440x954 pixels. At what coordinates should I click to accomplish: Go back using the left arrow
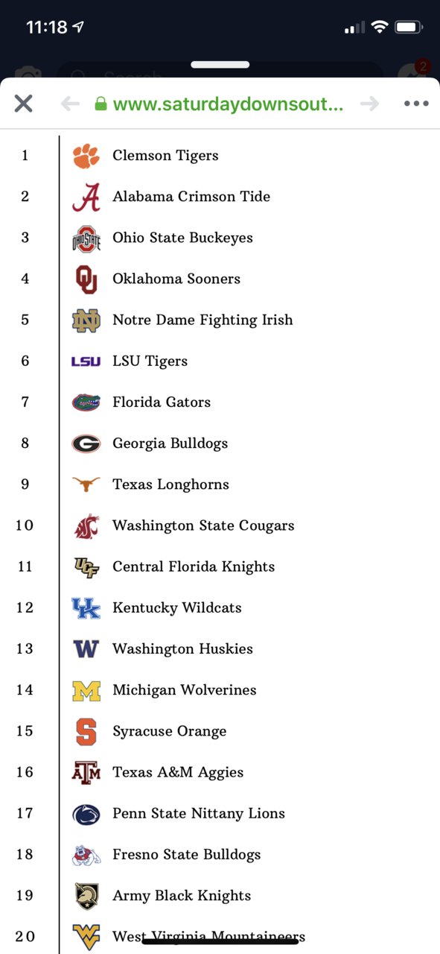pos(70,104)
